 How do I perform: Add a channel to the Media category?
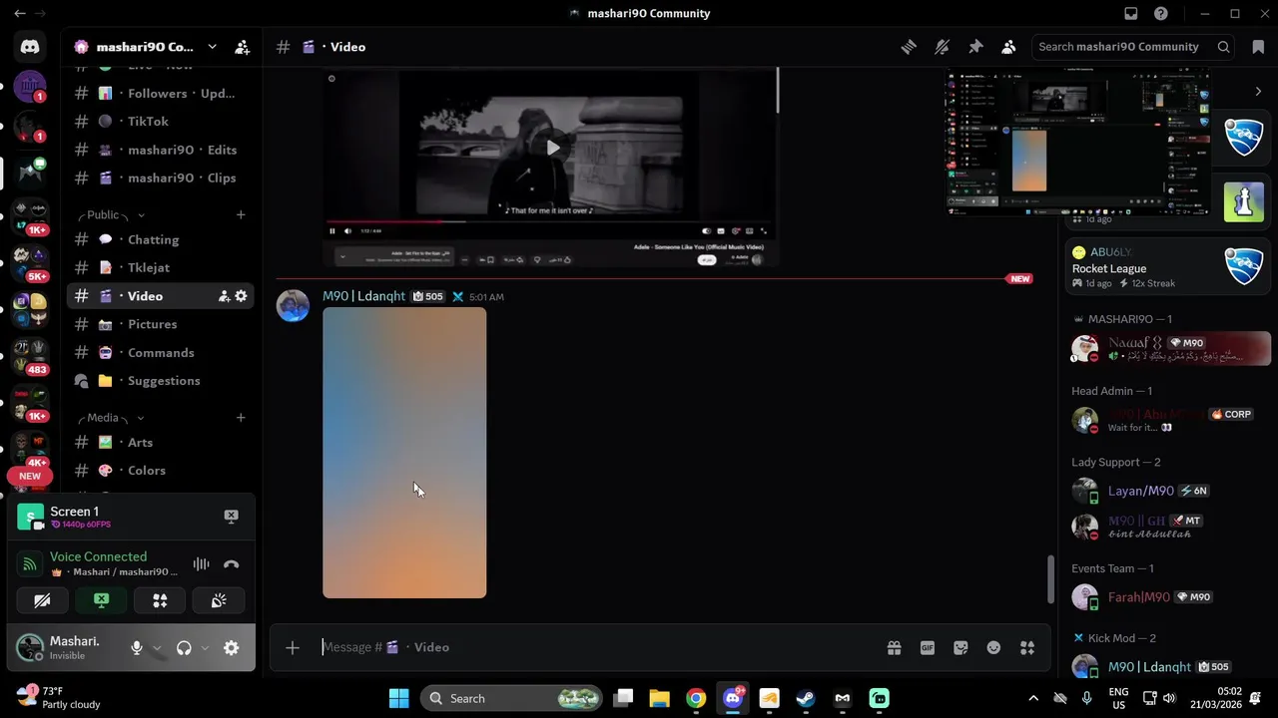[241, 417]
